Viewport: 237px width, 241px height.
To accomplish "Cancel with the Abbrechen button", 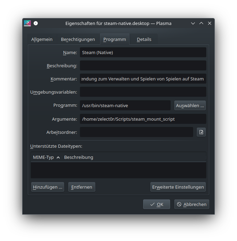I will click(192, 204).
